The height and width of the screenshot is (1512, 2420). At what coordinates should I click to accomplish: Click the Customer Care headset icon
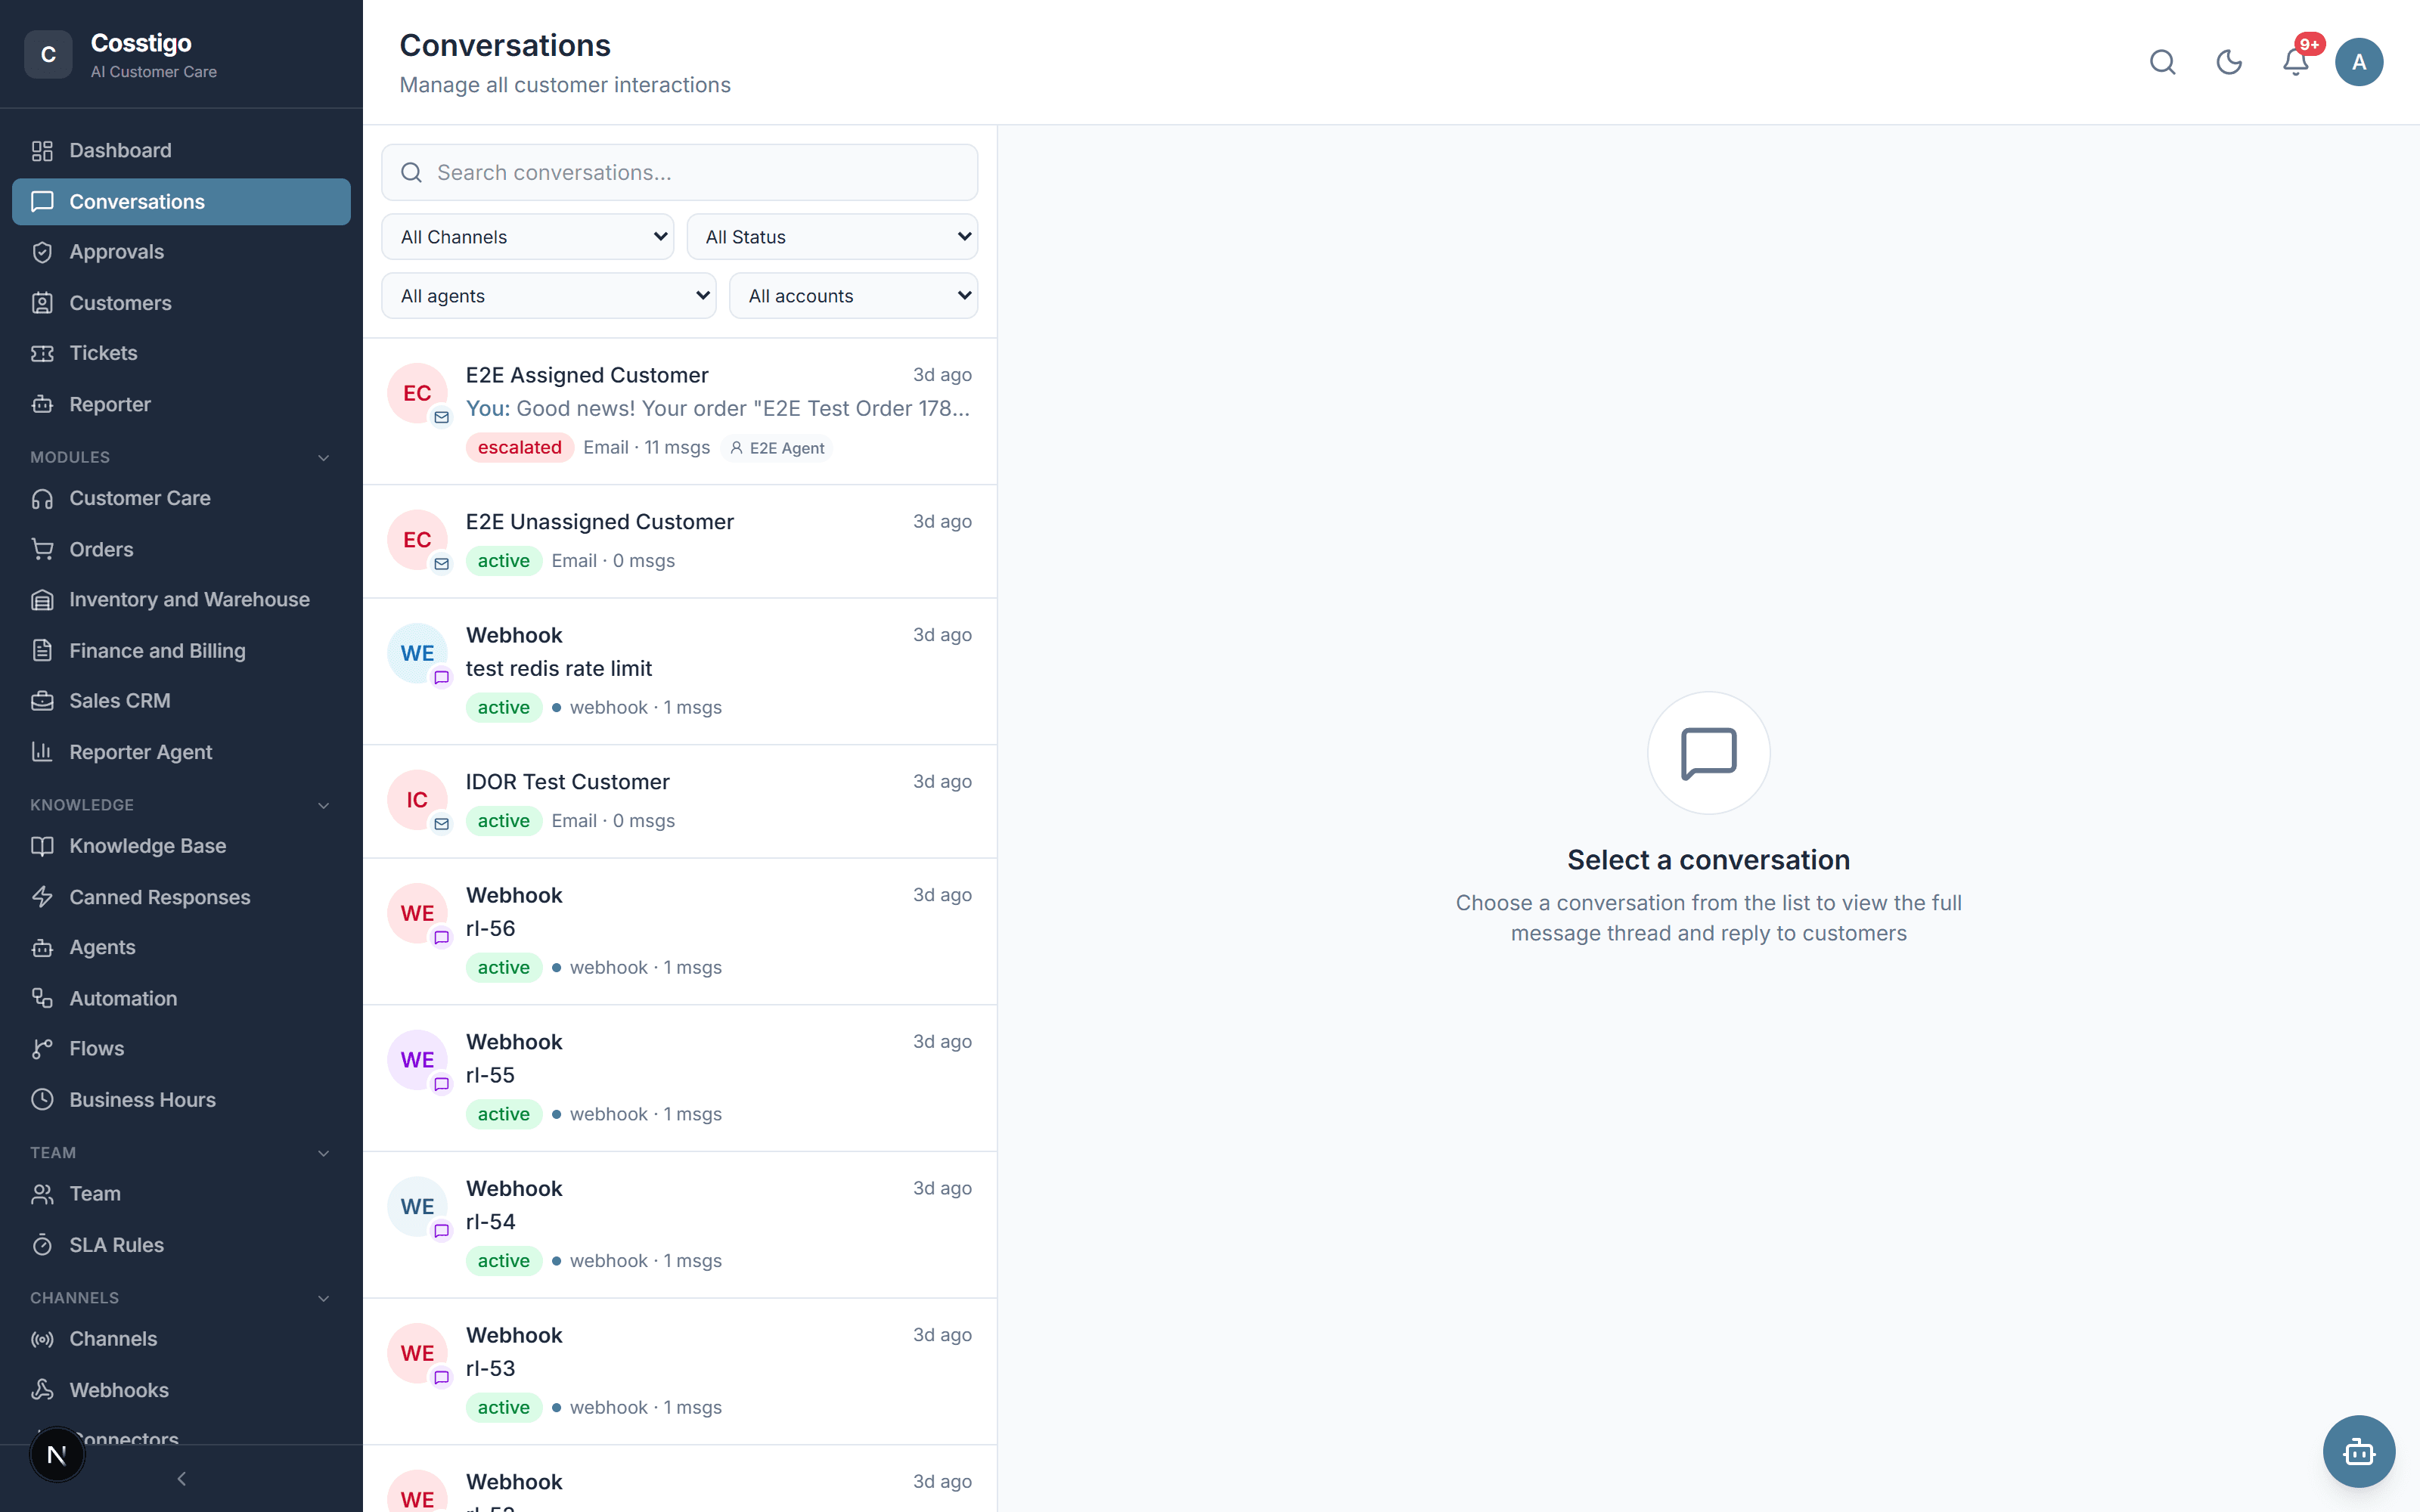tap(42, 498)
